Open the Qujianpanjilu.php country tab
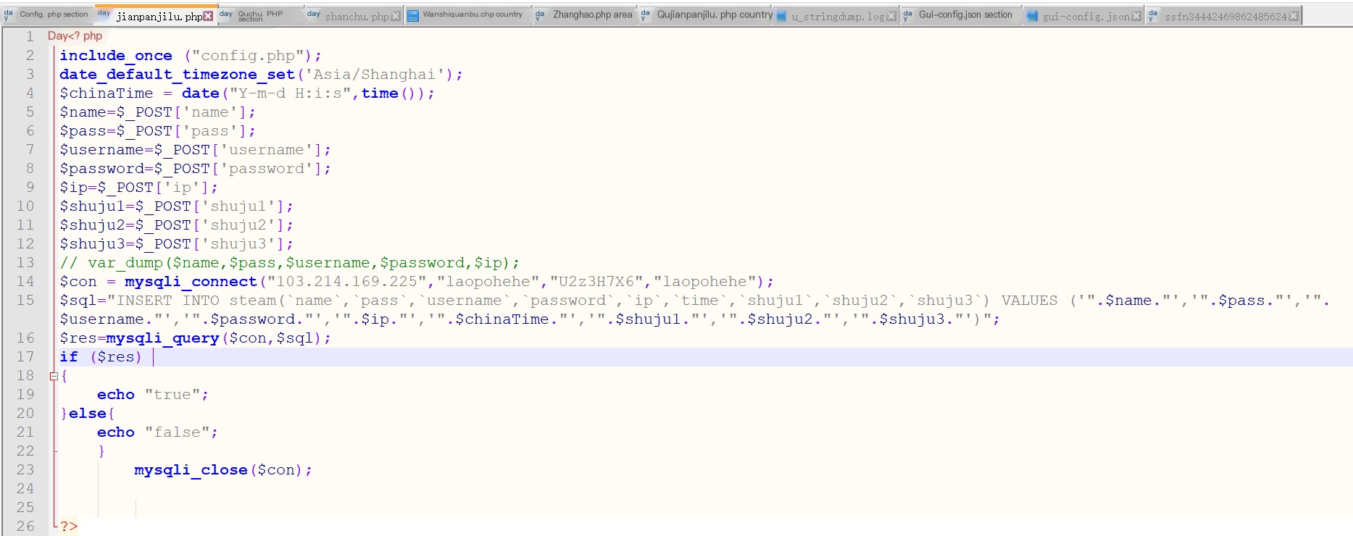The image size is (1353, 536). click(707, 15)
